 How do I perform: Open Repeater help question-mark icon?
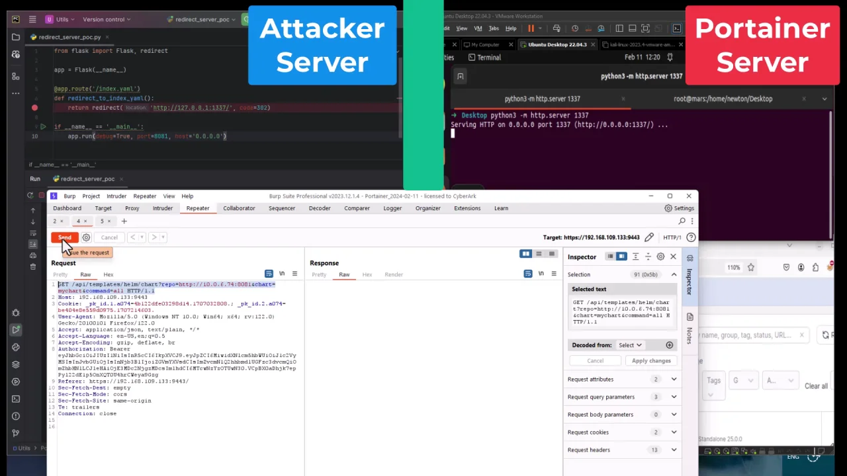(x=691, y=237)
